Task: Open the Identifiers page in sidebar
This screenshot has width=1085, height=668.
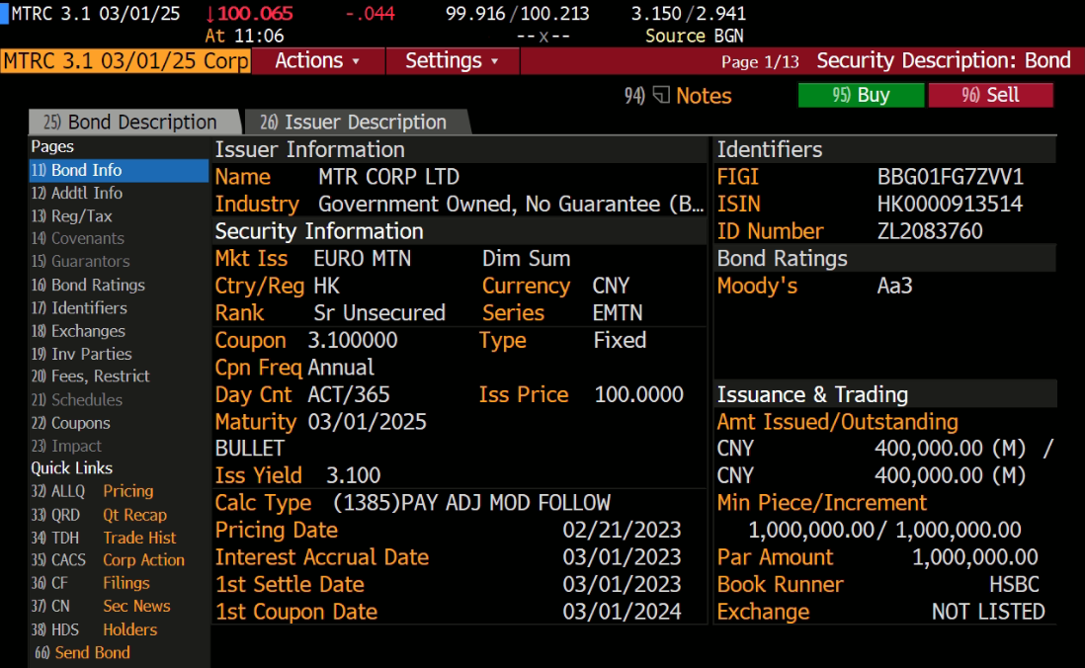Action: pos(79,308)
